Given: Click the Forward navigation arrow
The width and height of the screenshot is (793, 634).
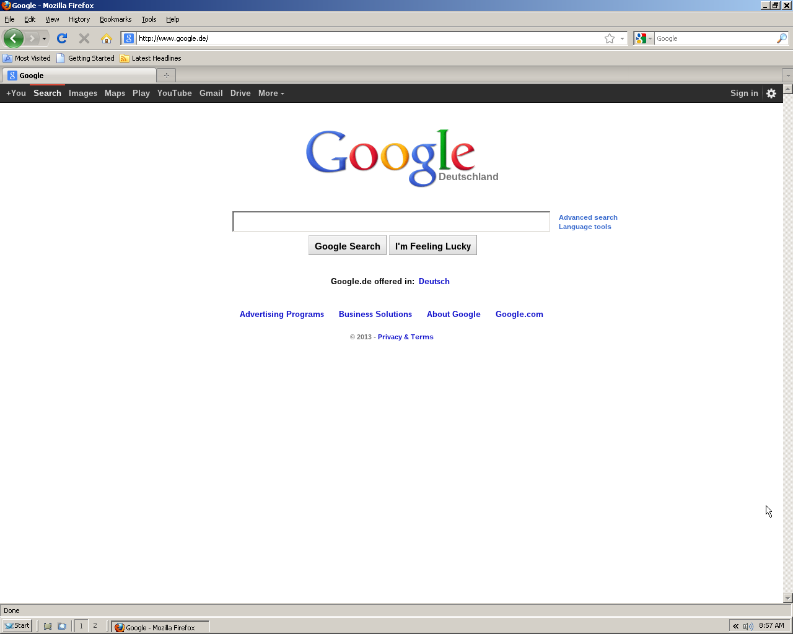Looking at the screenshot, I should [x=32, y=38].
